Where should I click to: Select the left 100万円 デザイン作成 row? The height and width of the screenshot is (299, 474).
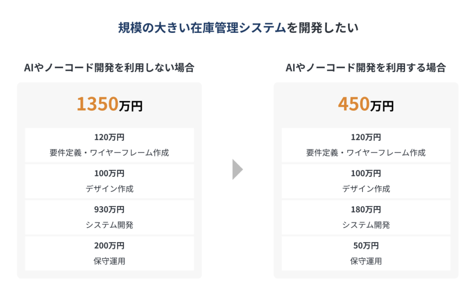[109, 181]
